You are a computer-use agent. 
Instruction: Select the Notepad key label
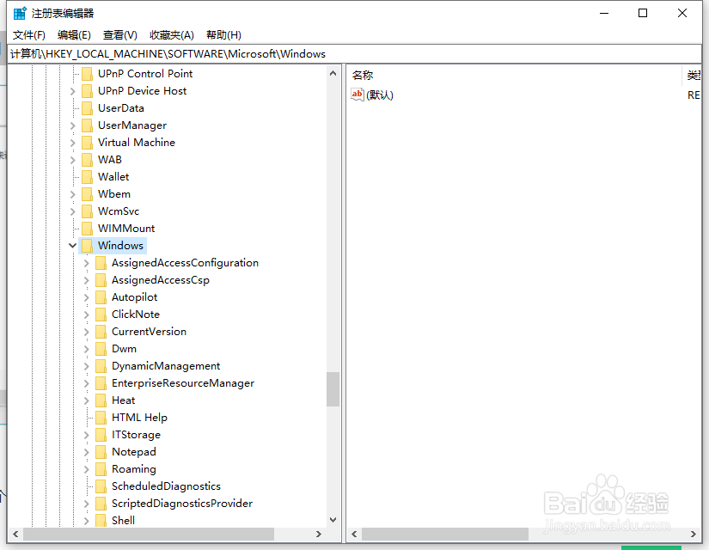(x=134, y=452)
